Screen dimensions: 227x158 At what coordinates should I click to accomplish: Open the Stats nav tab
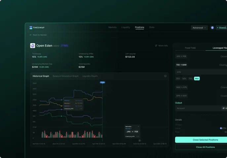152,27
